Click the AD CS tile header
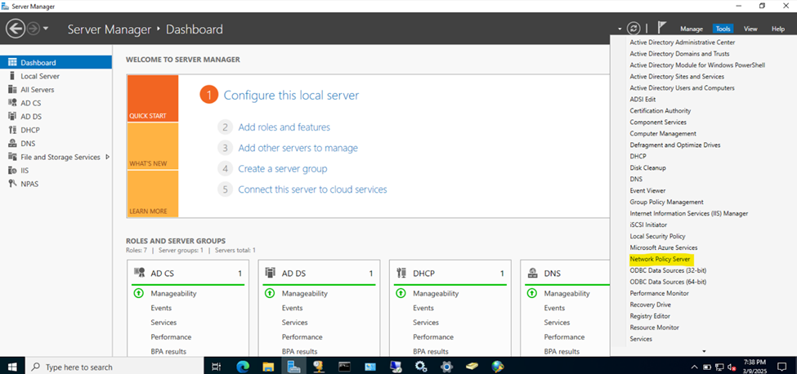Screen dimensions: 797x374 (187, 273)
